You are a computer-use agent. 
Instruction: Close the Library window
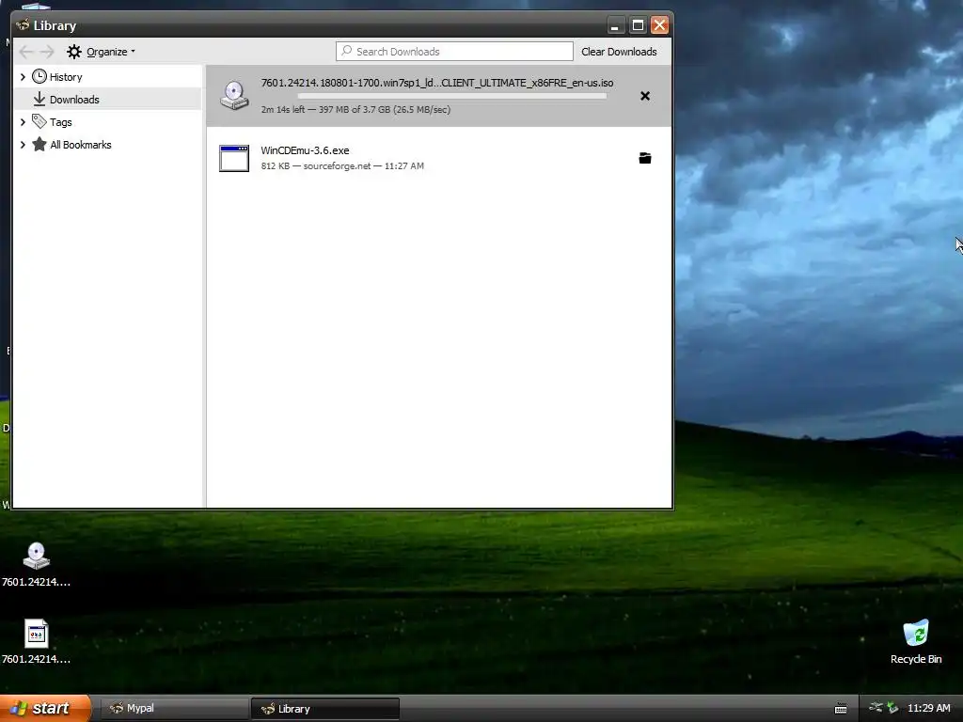point(659,25)
